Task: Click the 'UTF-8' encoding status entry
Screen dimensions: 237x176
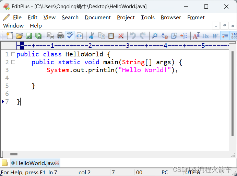Action: point(192,172)
